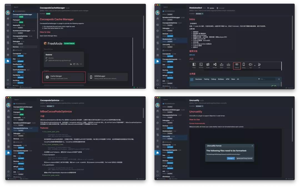The width and height of the screenshot is (300, 187).
Task: Click the grid icon in CocoapodsCacheManager window sidebar
Action: pyautogui.click(x=8, y=37)
